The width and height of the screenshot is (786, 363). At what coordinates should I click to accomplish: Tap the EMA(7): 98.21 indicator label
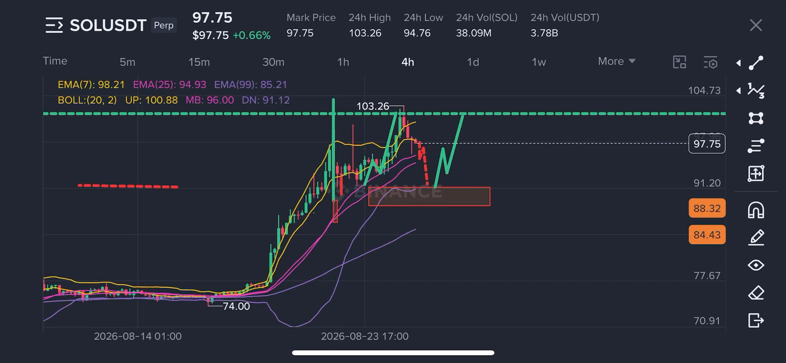(x=91, y=84)
